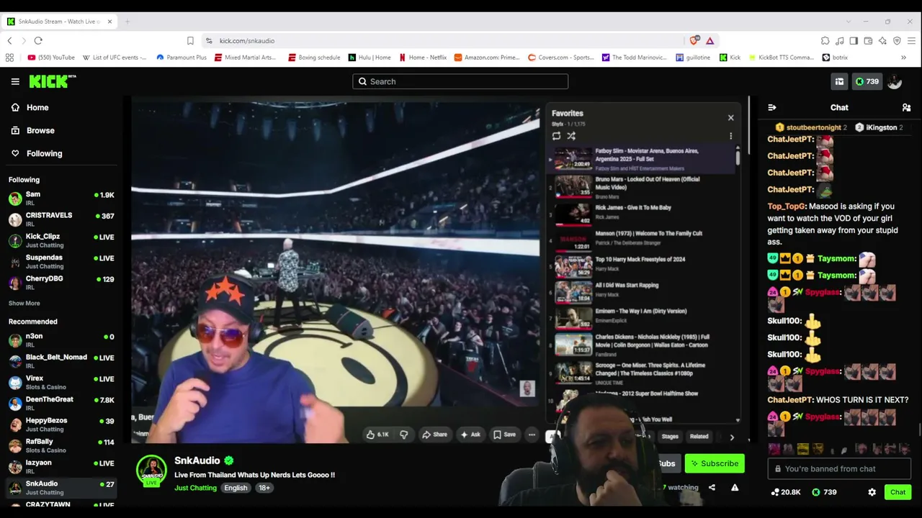Open Brave Shields lion icon
Viewport: 922px width, 518px height.
[x=694, y=41]
